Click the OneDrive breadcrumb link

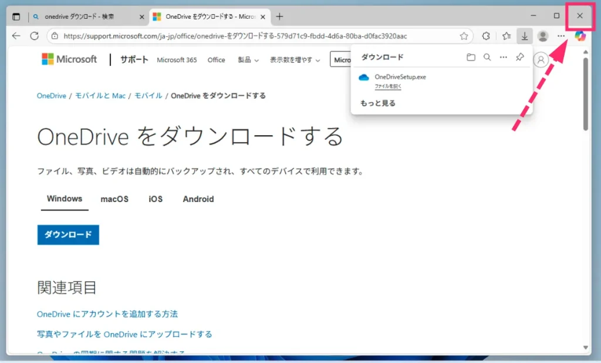[x=52, y=96]
